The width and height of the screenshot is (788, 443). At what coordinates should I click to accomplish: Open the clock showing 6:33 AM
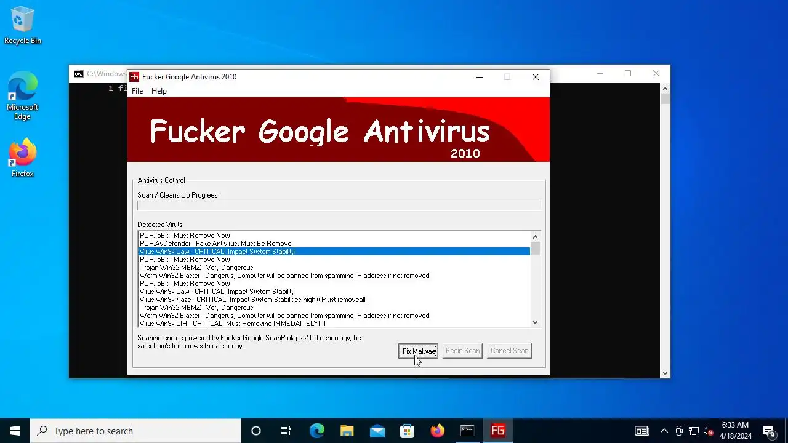tap(735, 431)
